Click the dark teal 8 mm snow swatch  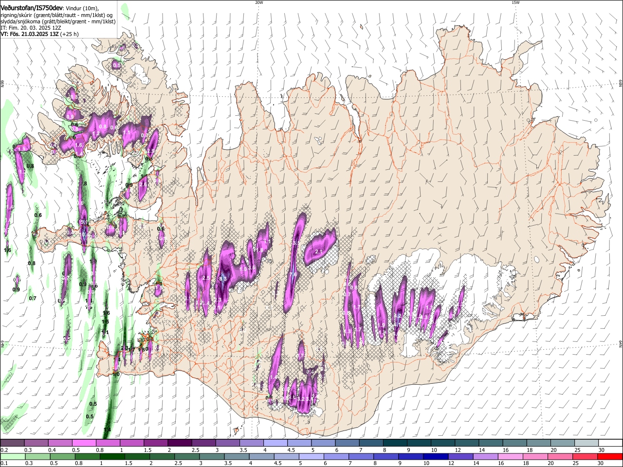[395, 443]
